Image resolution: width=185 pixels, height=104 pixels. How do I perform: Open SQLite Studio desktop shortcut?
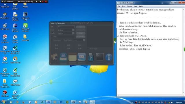pyautogui.click(x=15, y=82)
